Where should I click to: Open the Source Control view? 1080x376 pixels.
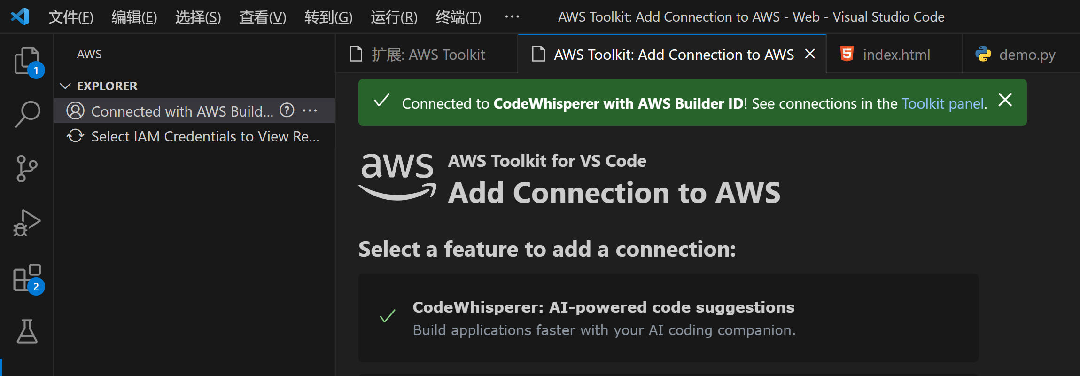click(27, 169)
